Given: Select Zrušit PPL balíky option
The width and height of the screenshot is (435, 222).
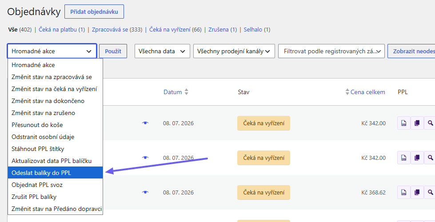Looking at the screenshot, I should [55, 197].
